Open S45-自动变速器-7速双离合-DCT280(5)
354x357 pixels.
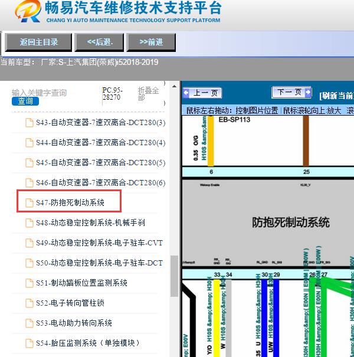click(x=101, y=163)
